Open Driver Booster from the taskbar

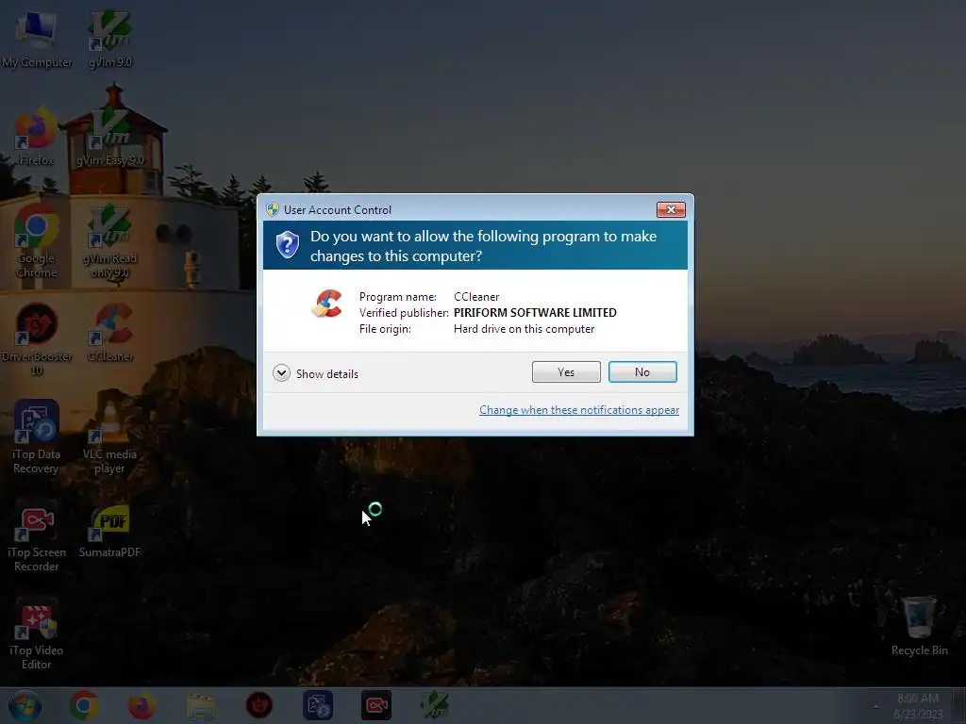(259, 705)
